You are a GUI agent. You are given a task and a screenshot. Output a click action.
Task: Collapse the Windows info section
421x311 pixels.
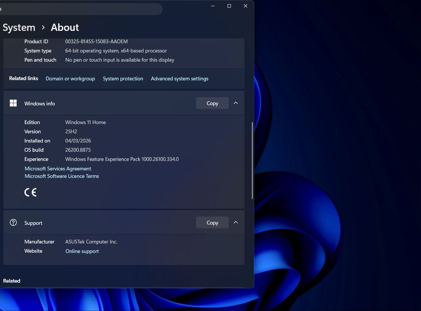point(236,103)
